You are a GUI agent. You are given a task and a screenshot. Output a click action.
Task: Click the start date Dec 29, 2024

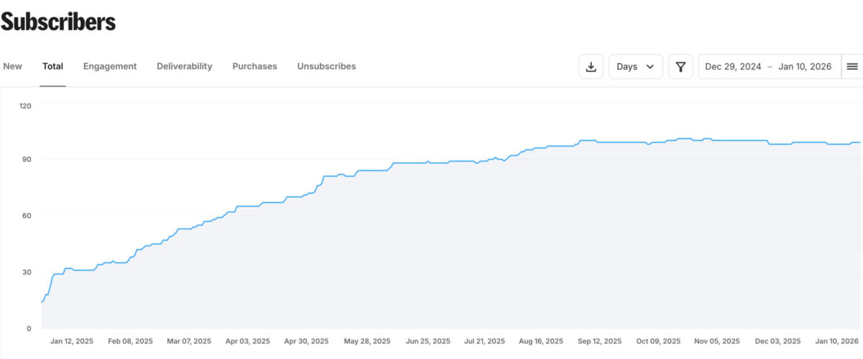[733, 66]
